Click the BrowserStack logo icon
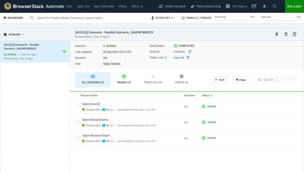Screen dimensions: 304x172 8,6
